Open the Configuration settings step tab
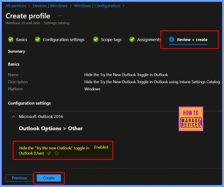 tap(60, 40)
